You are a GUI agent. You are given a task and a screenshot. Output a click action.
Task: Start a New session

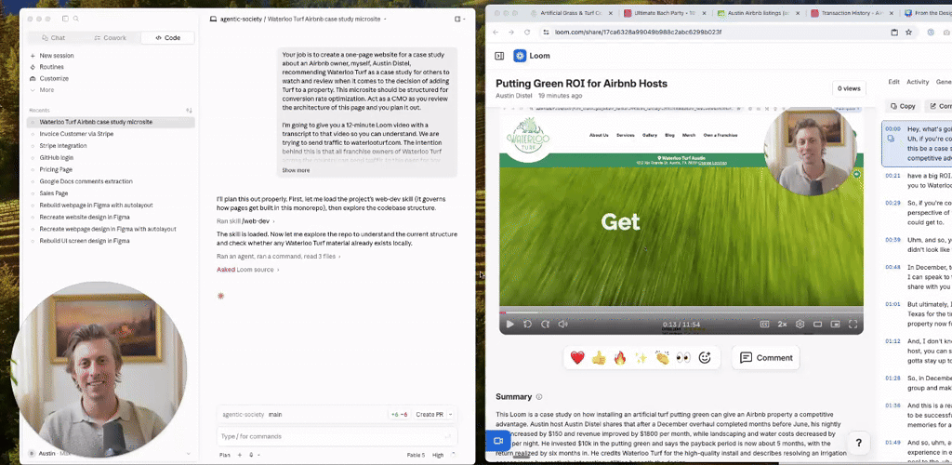tap(56, 55)
